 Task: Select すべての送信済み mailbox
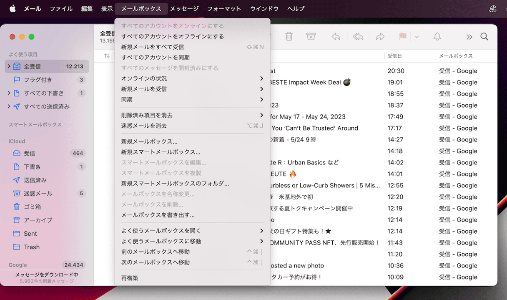(x=47, y=106)
